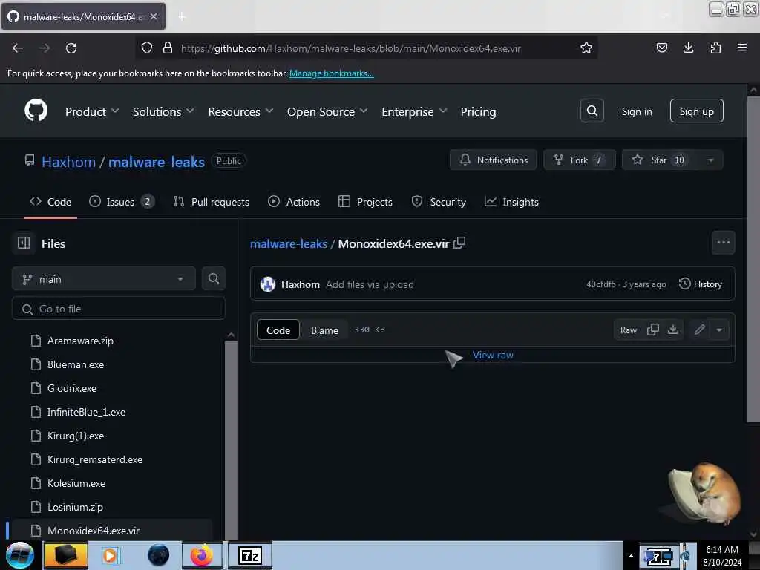This screenshot has width=760, height=570.
Task: Close the malware-leaks browser tab
Action: pos(153,16)
